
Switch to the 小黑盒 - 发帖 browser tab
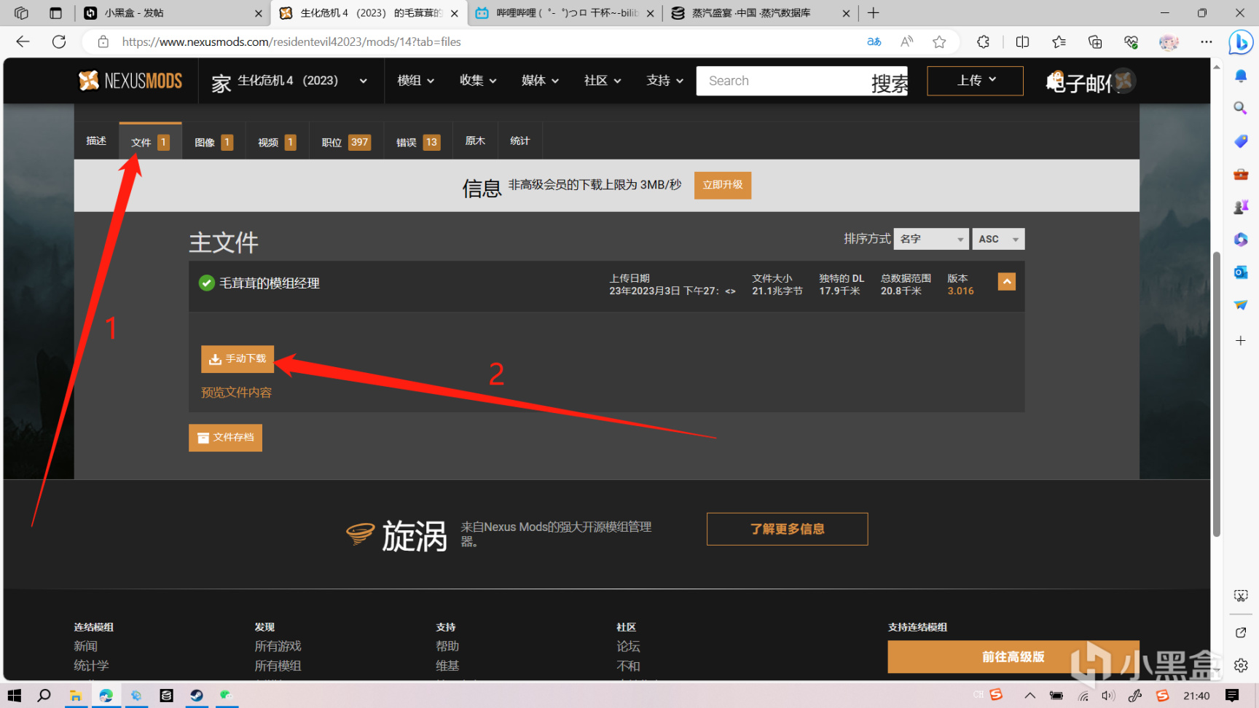click(173, 13)
